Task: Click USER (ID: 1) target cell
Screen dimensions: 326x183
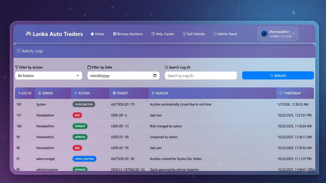Action: point(119,115)
